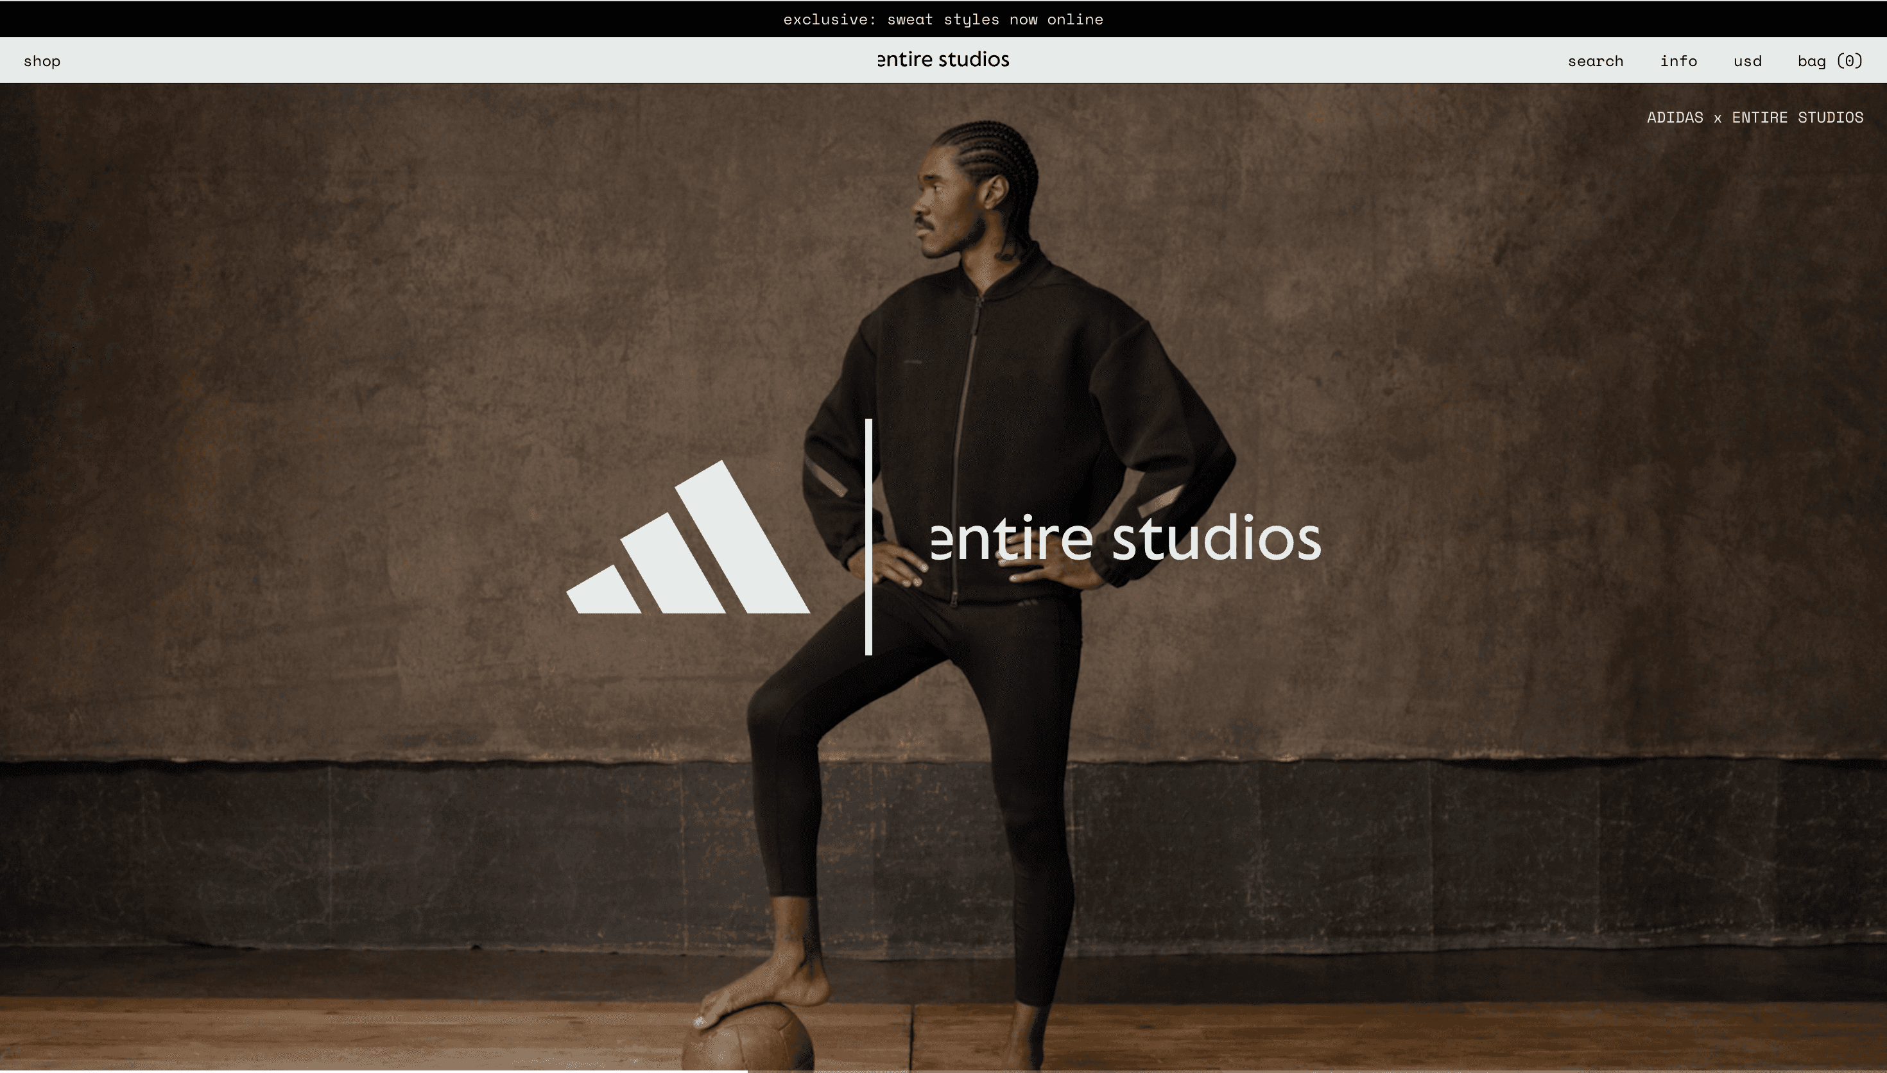Click the ADIDAS x ENTIRE STUDIOS caption

1755,117
